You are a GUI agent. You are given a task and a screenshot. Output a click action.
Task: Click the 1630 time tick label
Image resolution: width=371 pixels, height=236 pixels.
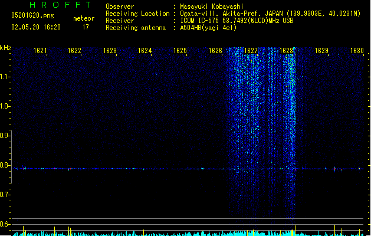click(357, 51)
